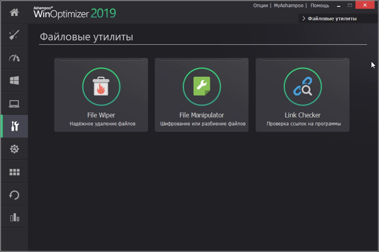The width and height of the screenshot is (379, 252).
Task: Click the Файловые утилиты breadcrumb
Action: coord(332,19)
